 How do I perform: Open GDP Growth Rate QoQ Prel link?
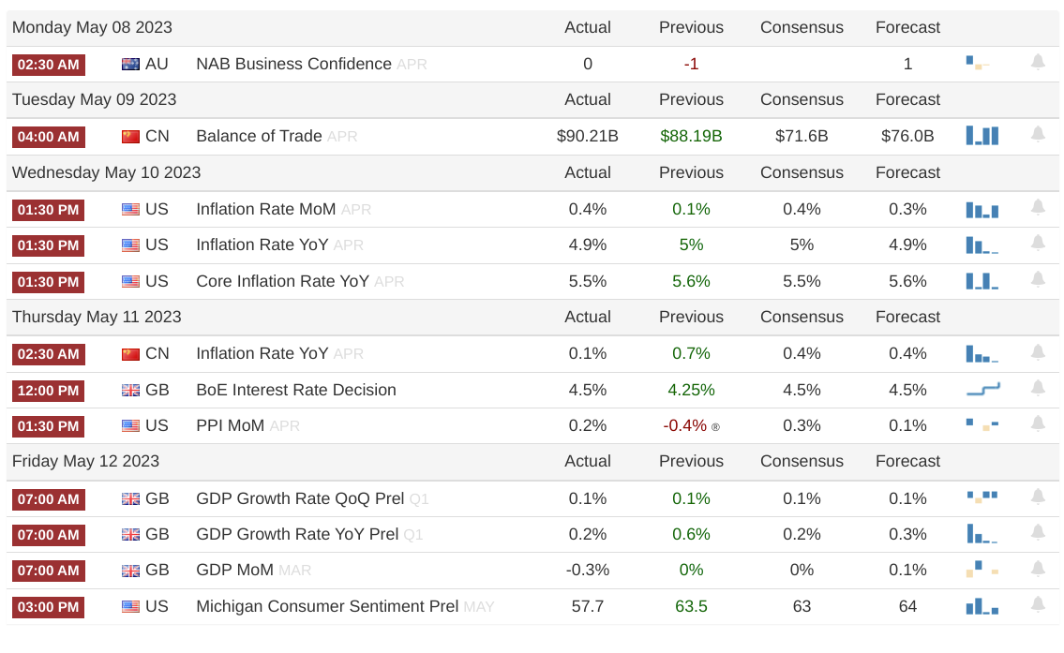point(300,498)
